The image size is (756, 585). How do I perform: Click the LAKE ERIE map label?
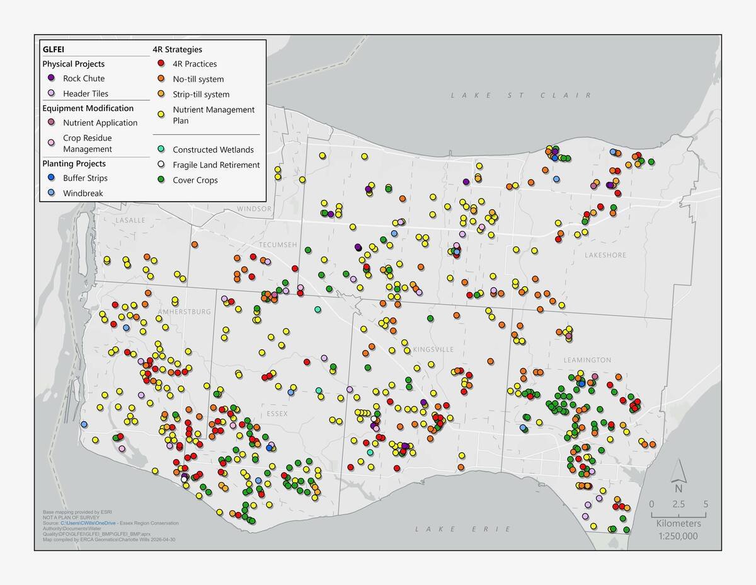(463, 528)
